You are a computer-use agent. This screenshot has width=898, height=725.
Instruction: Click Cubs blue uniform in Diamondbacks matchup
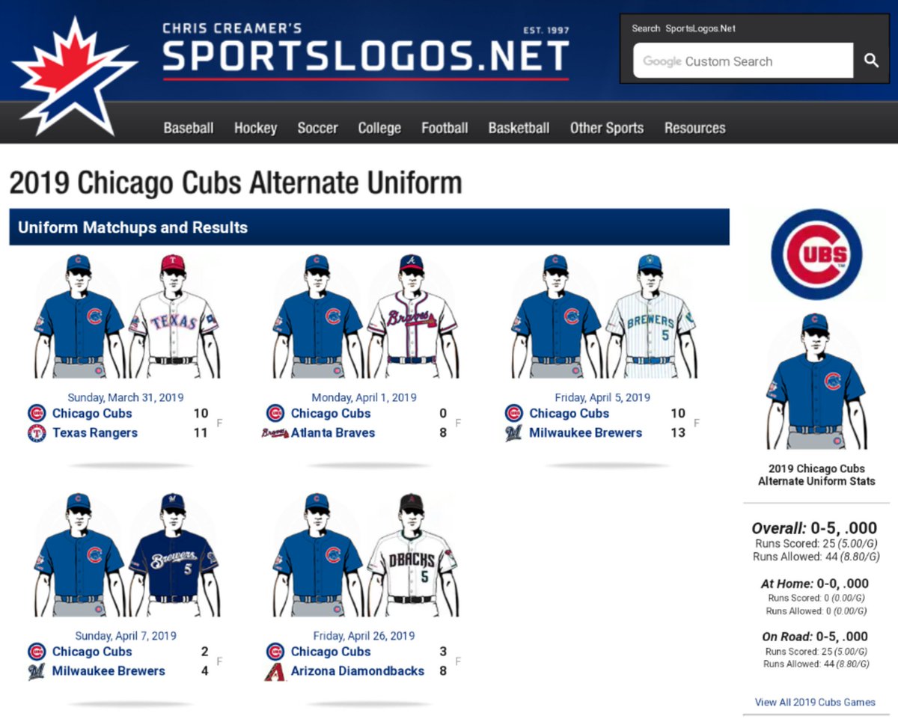(317, 554)
